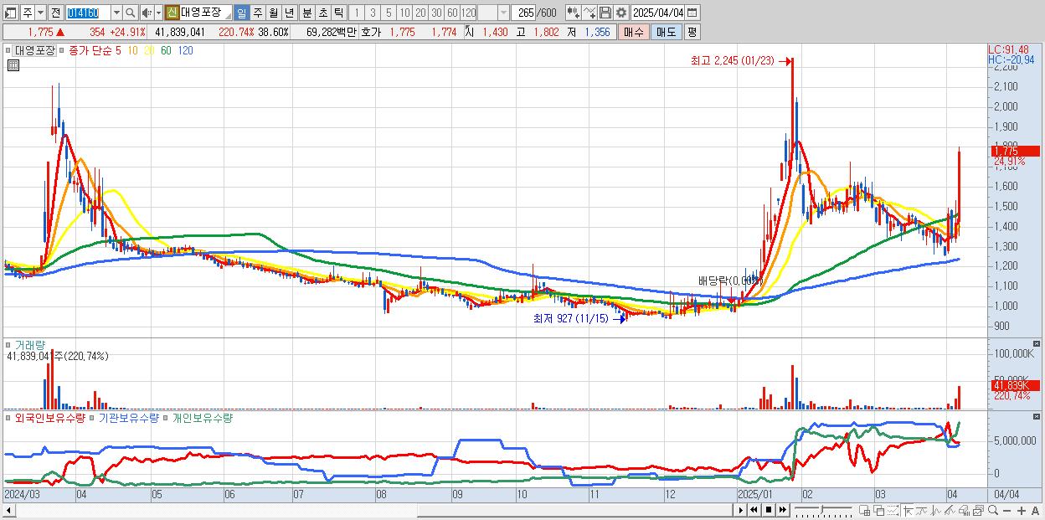Click the 외국인보유수량 legend label
The height and width of the screenshot is (520, 1045).
tap(49, 417)
